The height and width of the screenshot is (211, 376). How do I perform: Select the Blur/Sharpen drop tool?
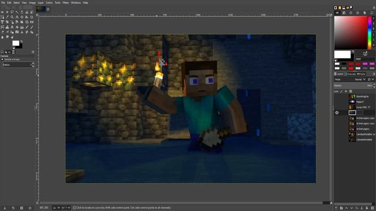tap(2, 37)
